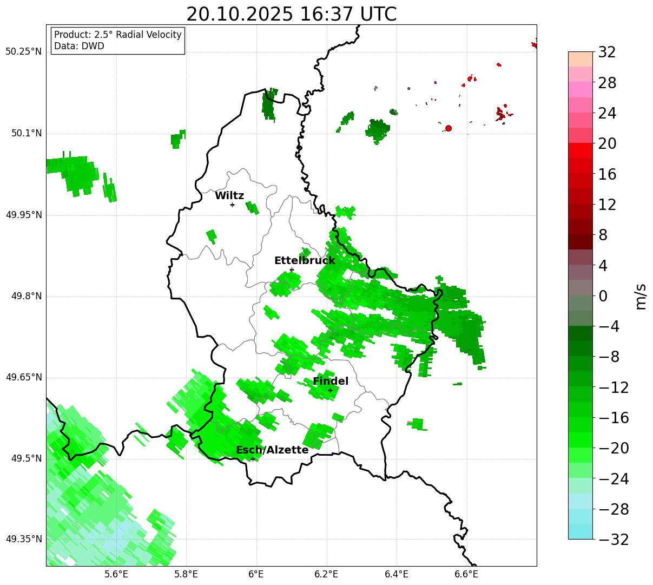Click the 49.35°N latitude tick label
The width and height of the screenshot is (653, 585).
pyautogui.click(x=24, y=539)
